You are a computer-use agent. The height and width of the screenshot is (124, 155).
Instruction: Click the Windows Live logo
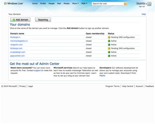click(14, 4)
